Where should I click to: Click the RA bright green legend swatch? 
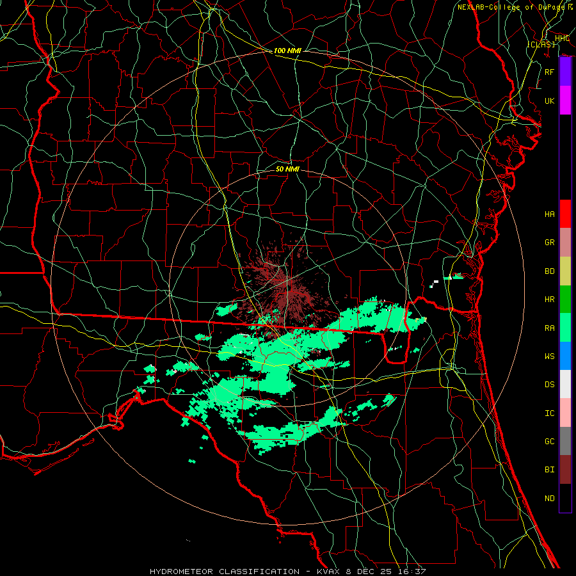[x=565, y=328]
